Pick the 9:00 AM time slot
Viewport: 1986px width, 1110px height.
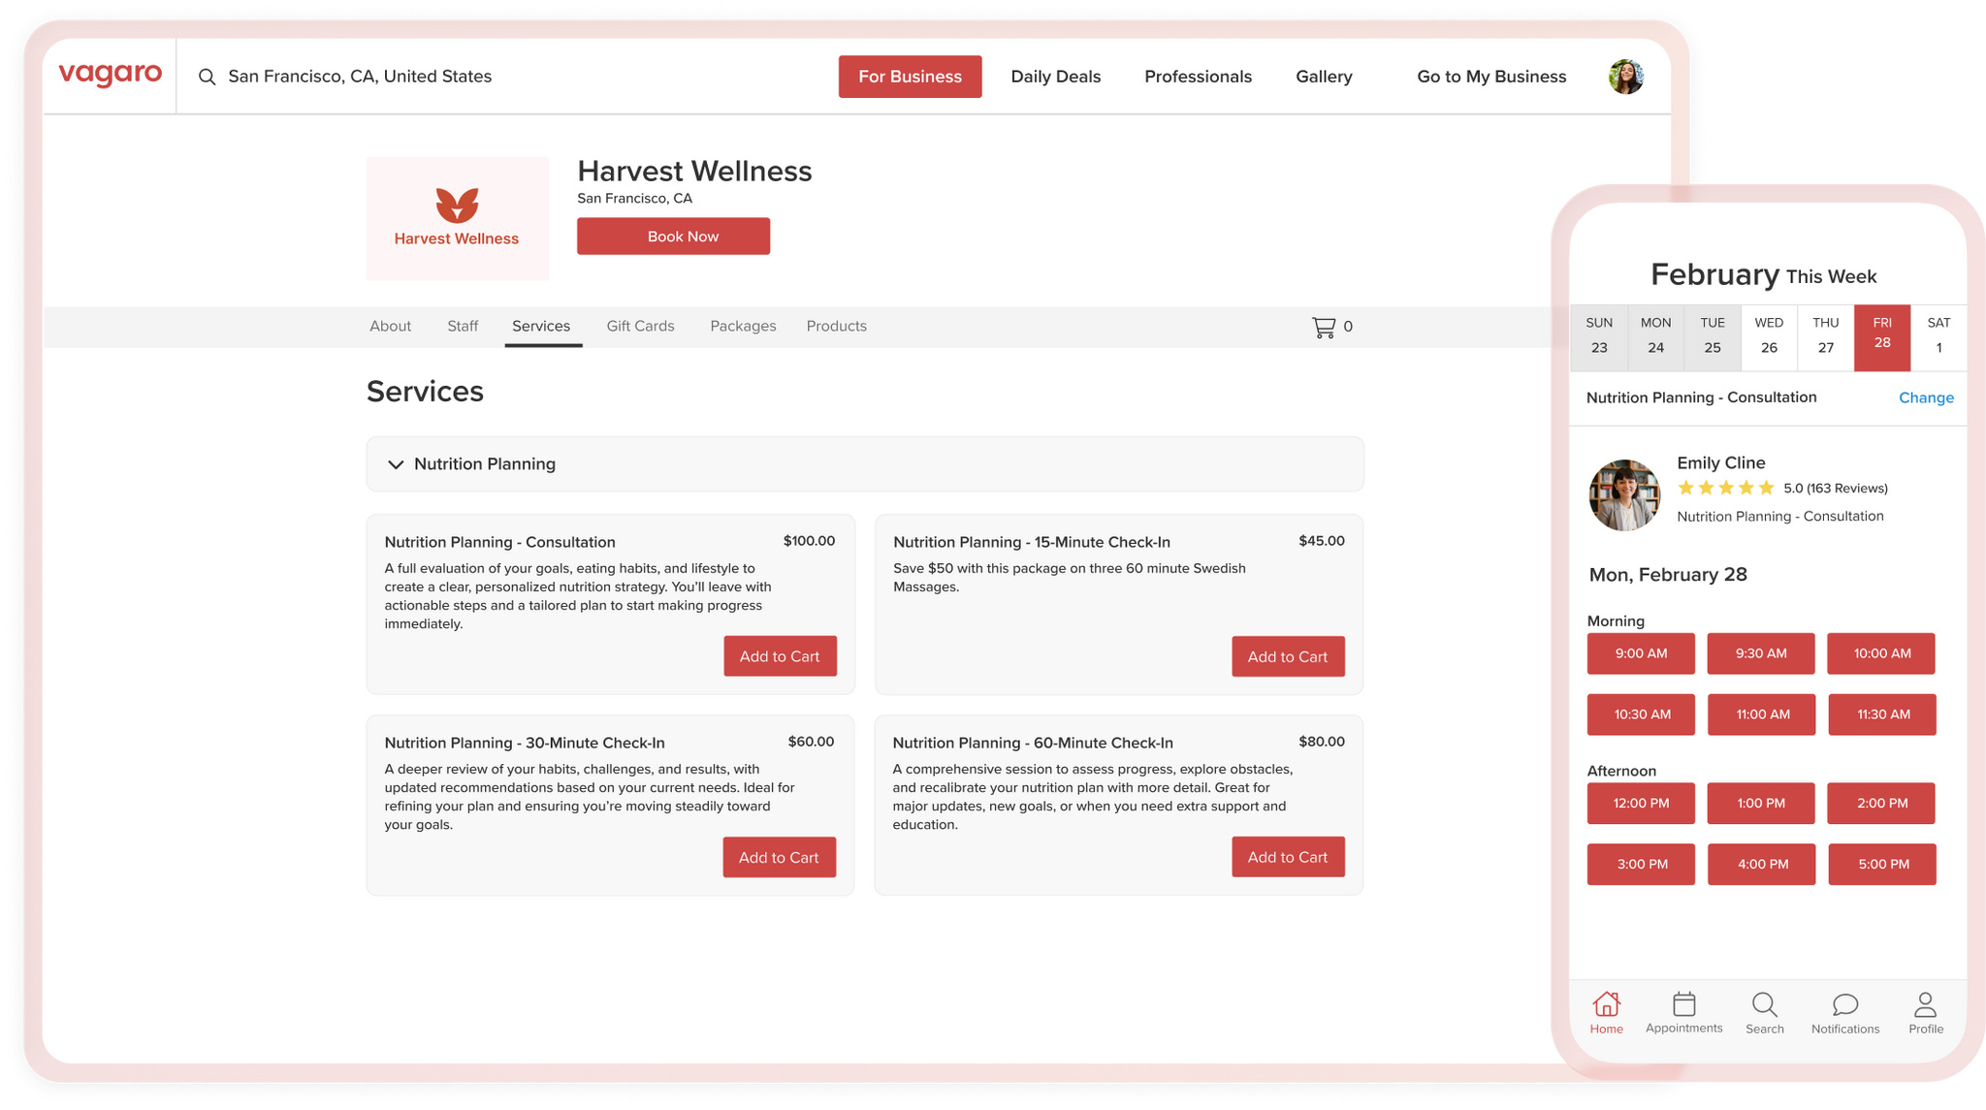1641,653
